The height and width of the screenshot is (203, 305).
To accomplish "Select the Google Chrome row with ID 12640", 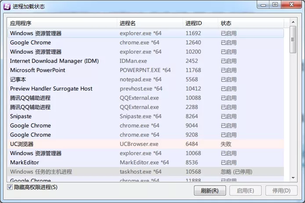I will tap(146, 43).
